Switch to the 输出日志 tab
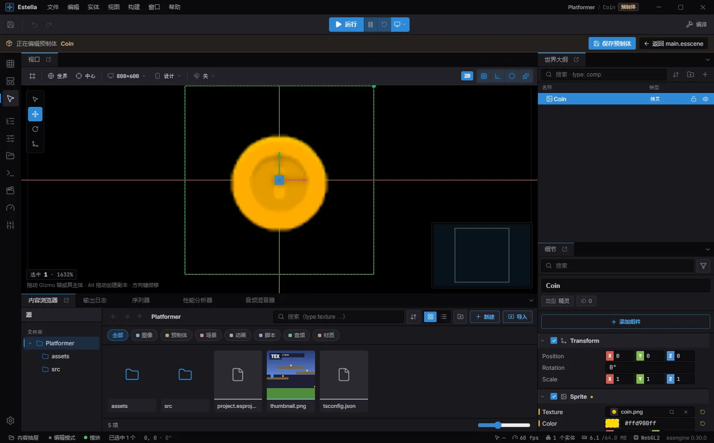 [x=95, y=300]
